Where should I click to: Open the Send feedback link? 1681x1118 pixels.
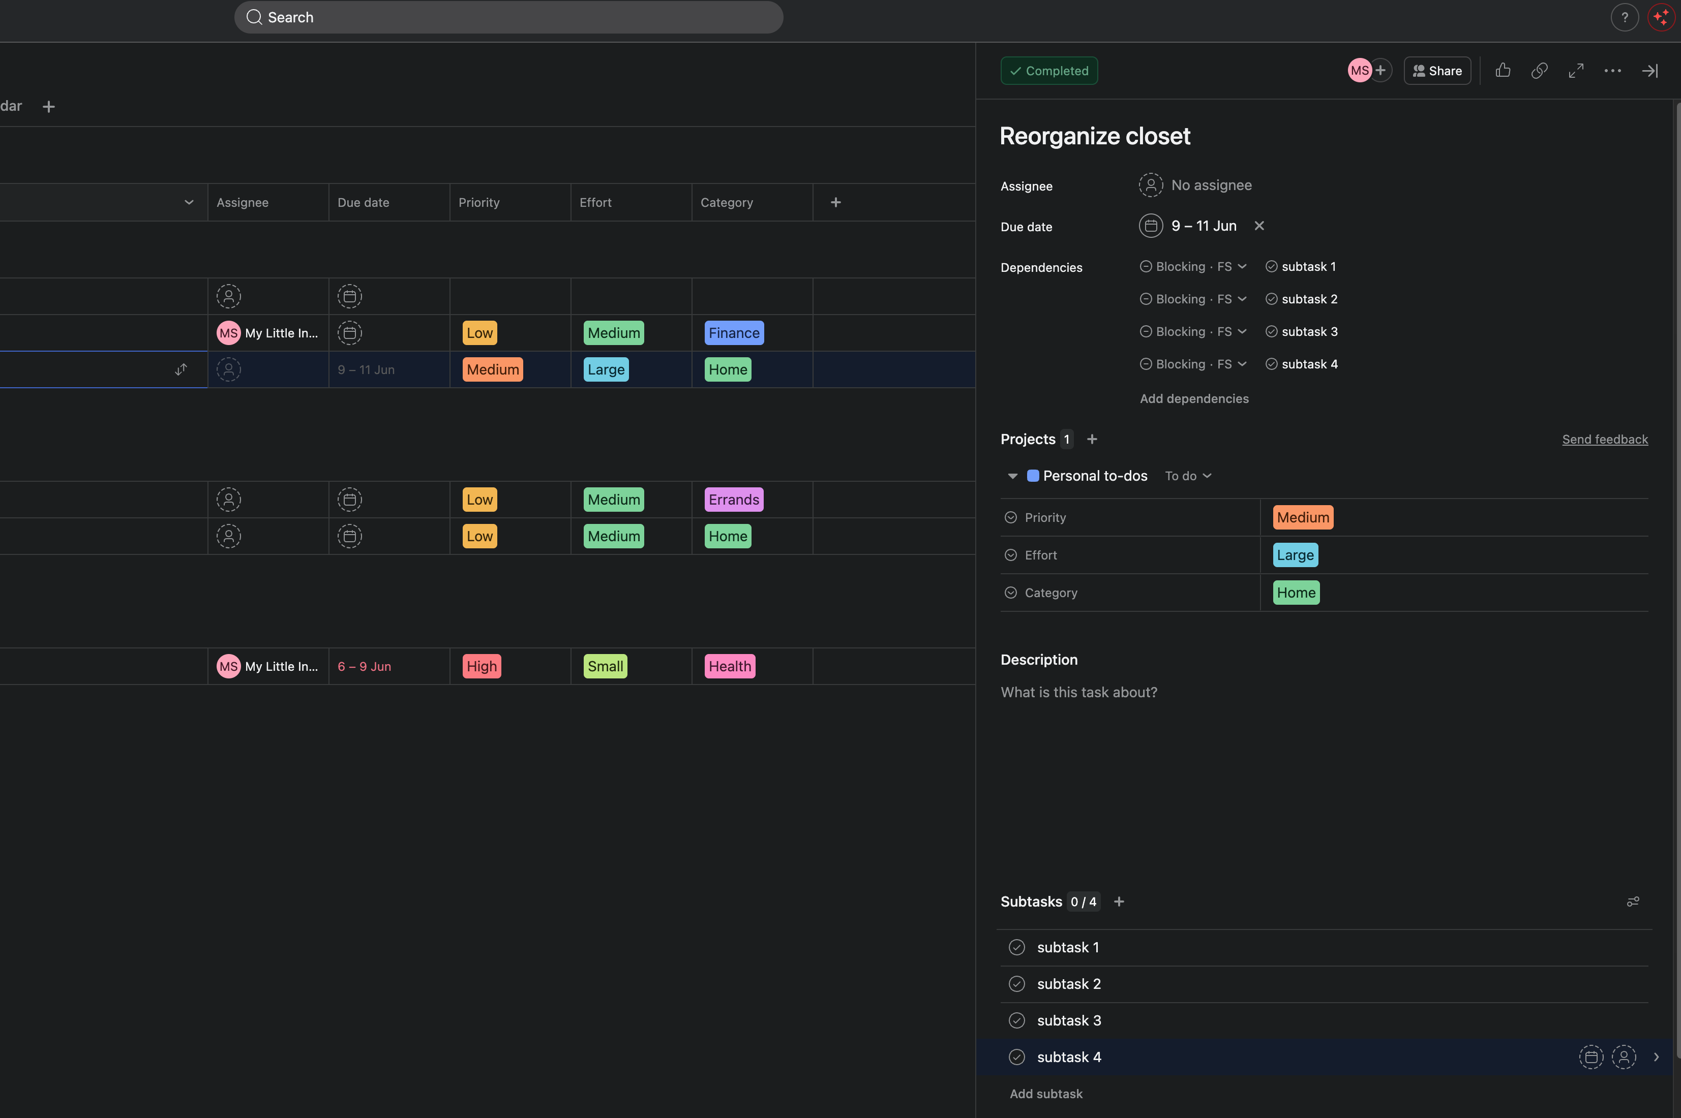click(1605, 439)
